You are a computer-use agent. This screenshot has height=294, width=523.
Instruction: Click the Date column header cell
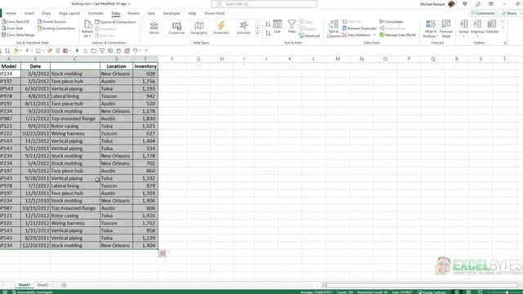pyautogui.click(x=35, y=66)
